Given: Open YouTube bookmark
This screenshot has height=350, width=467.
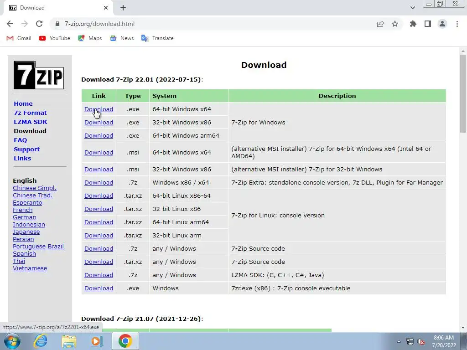Looking at the screenshot, I should point(55,38).
